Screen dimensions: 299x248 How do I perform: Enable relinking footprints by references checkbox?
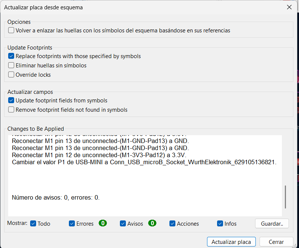pos(11,31)
